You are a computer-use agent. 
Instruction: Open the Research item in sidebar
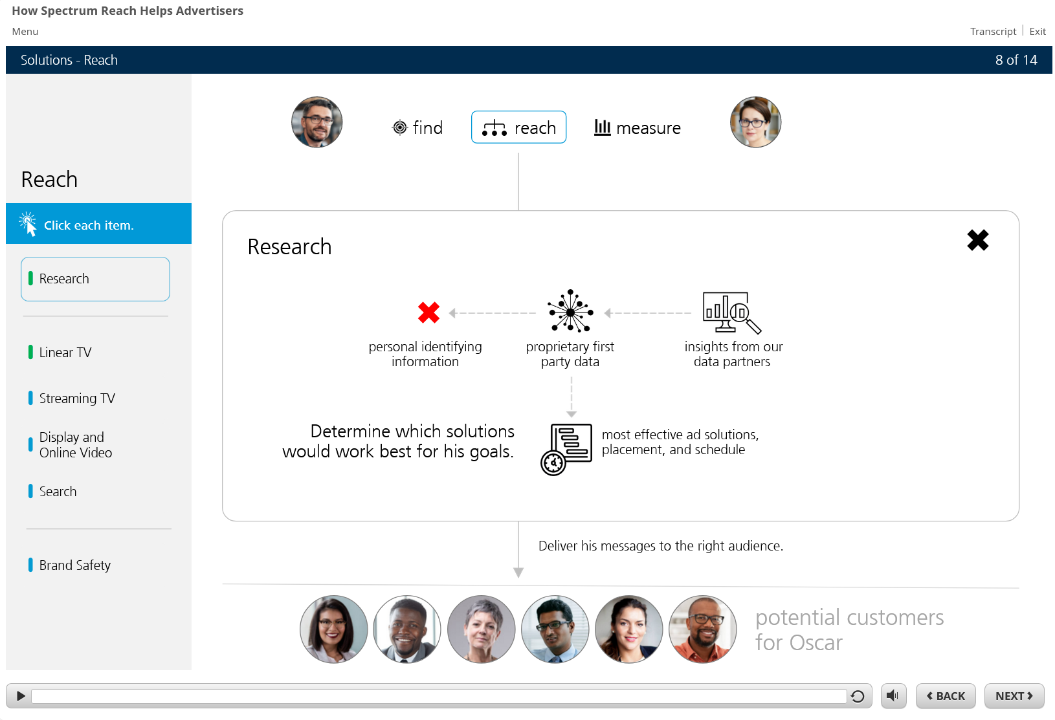(95, 279)
